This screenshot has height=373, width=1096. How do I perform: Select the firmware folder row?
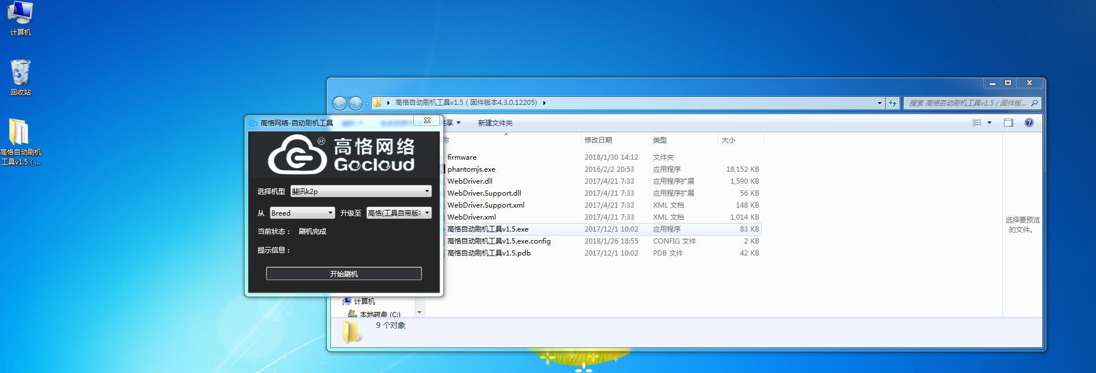click(602, 157)
